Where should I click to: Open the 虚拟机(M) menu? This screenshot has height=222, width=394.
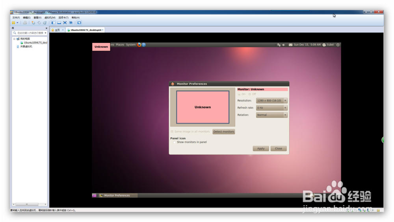click(x=50, y=18)
